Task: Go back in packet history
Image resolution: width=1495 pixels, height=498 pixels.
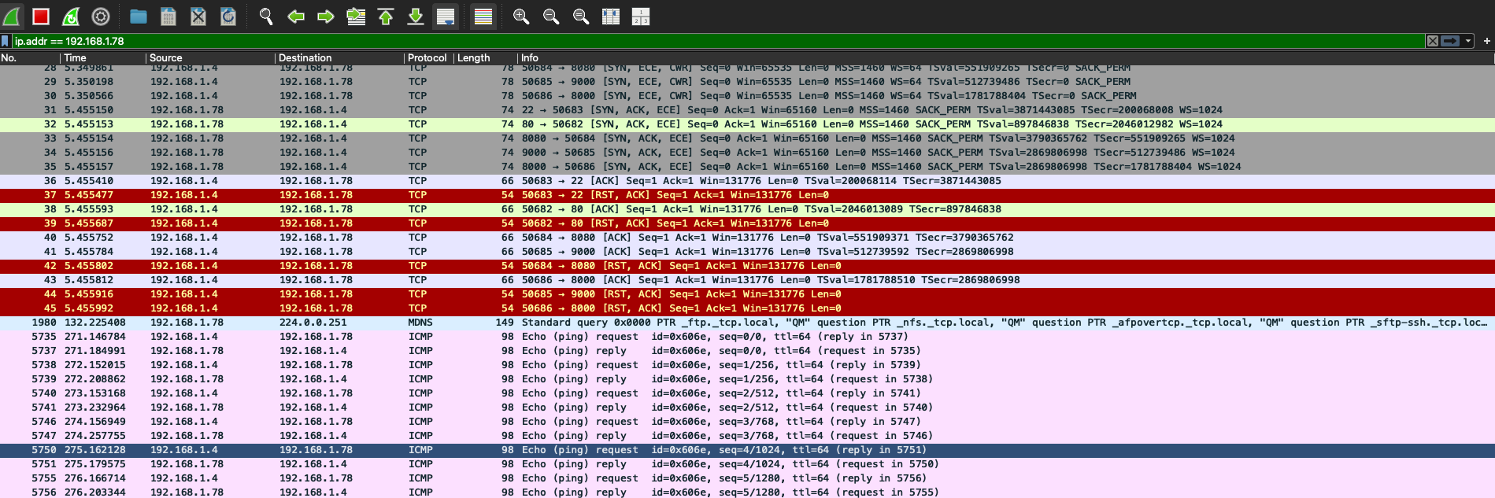Action: [x=296, y=17]
